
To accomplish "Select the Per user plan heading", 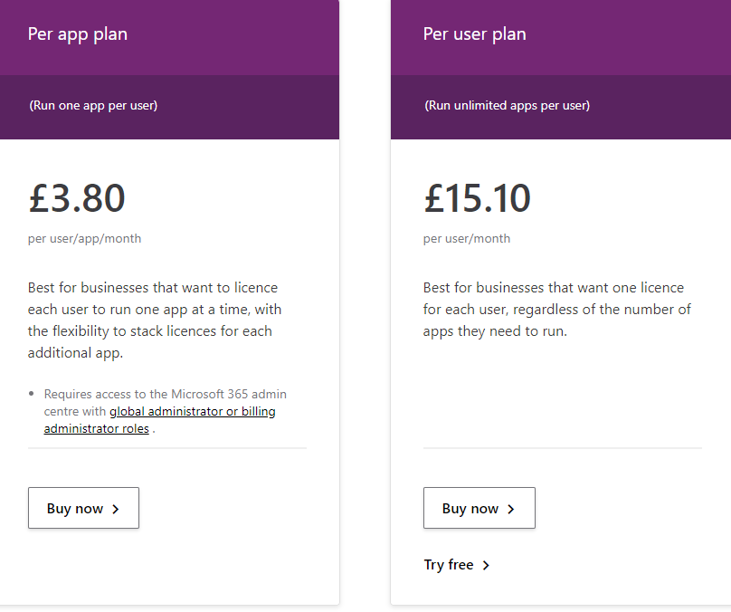I will 474,34.
